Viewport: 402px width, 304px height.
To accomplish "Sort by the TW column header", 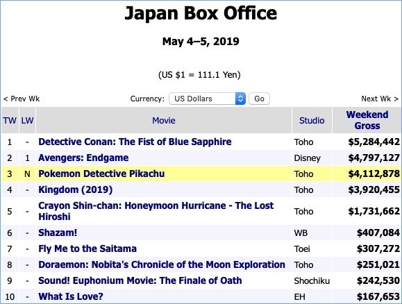I will pyautogui.click(x=10, y=120).
